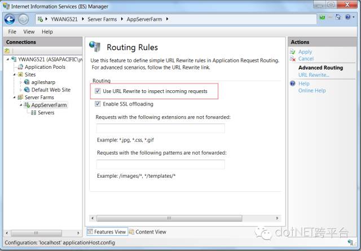
Task: Click the status bar network icon
Action: [x=350, y=242]
